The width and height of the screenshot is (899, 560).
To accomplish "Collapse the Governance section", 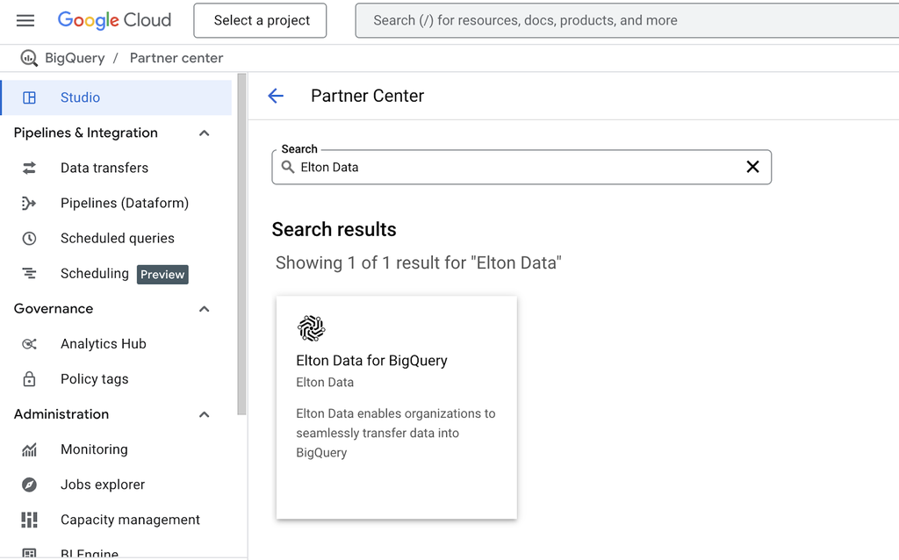I will [205, 309].
